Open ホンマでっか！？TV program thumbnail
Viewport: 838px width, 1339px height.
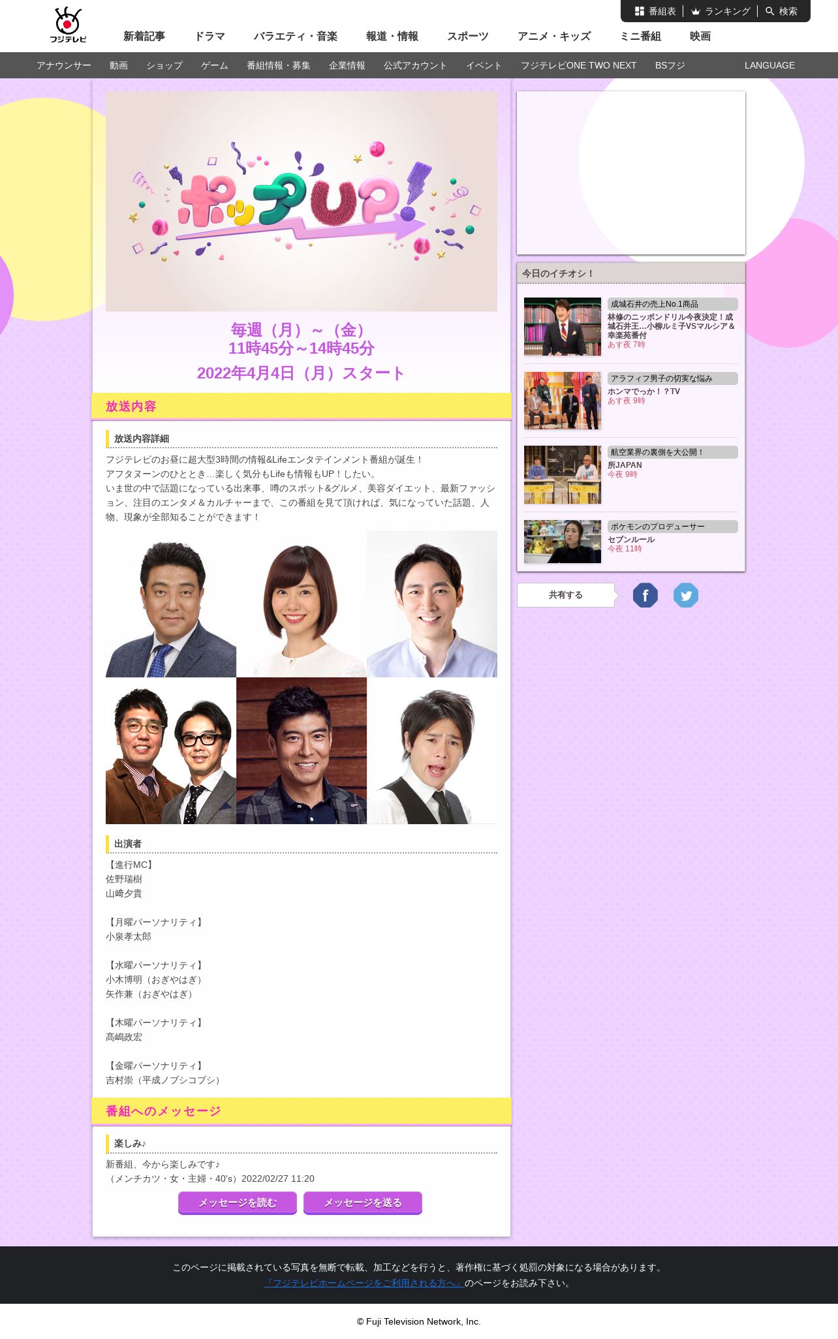coord(563,401)
